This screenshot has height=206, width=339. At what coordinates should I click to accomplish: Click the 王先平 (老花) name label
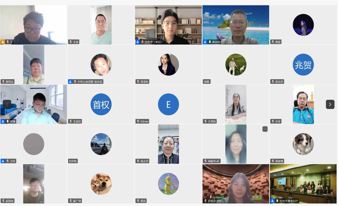point(153,42)
